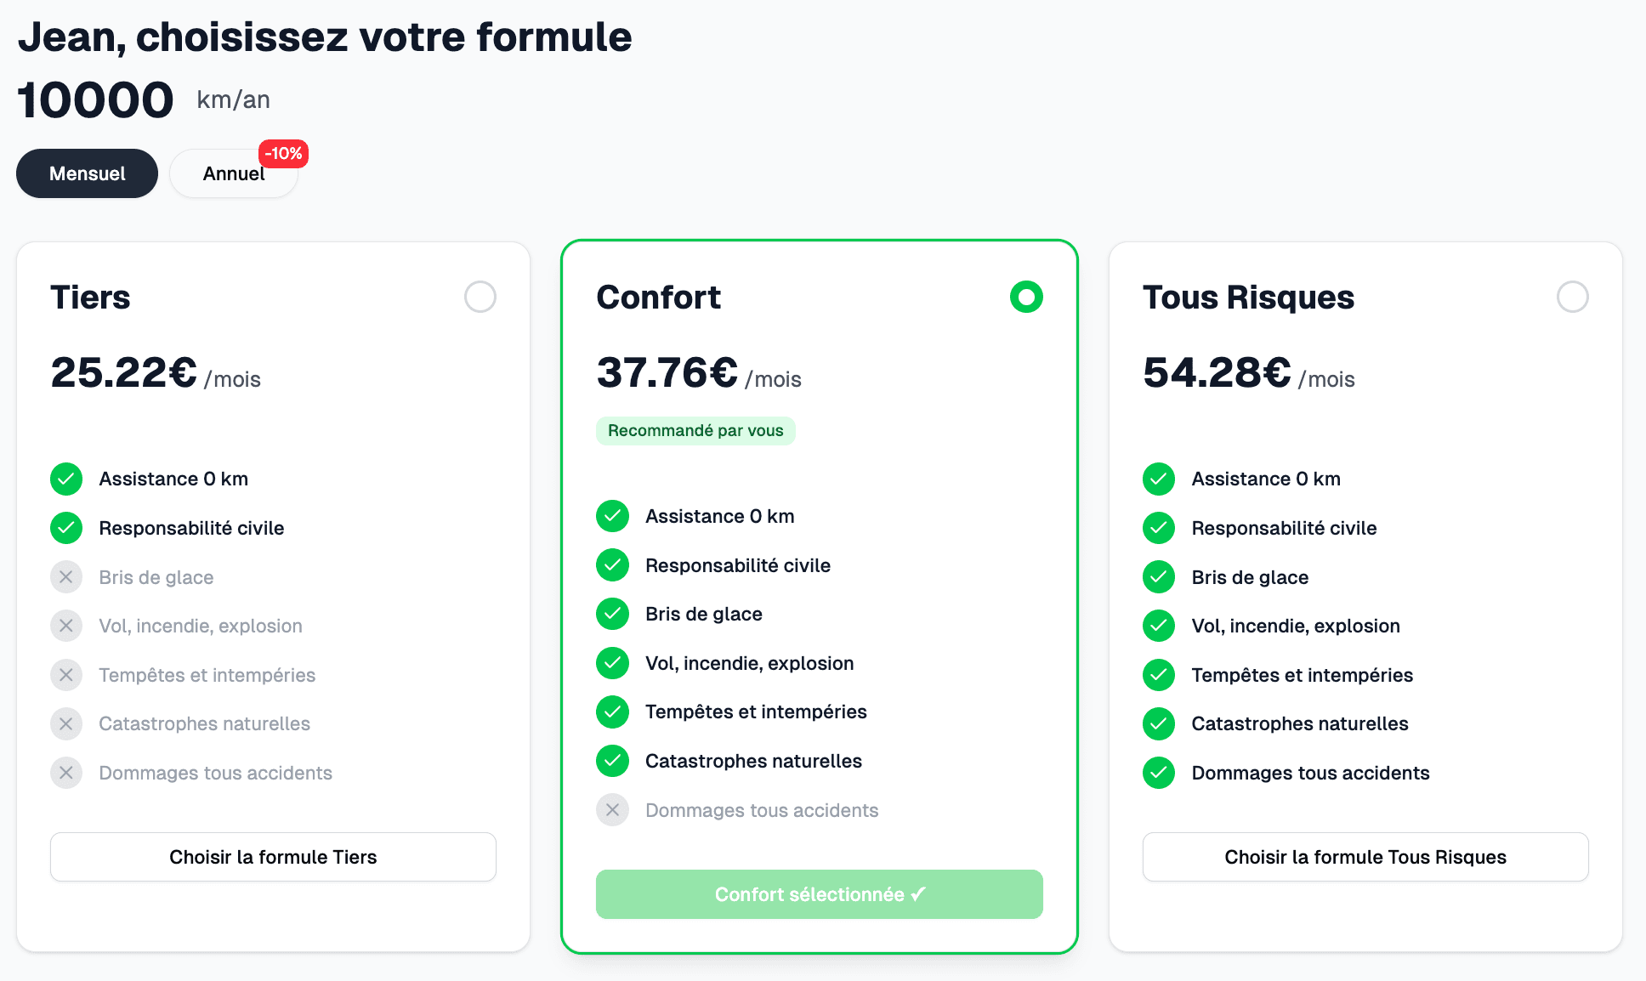Click the Confort sélectionnée confirmation button
The image size is (1646, 981).
(x=819, y=894)
